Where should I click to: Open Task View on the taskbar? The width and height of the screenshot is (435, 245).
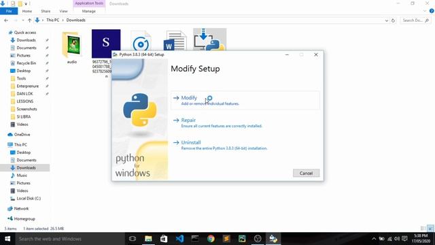[133, 239]
